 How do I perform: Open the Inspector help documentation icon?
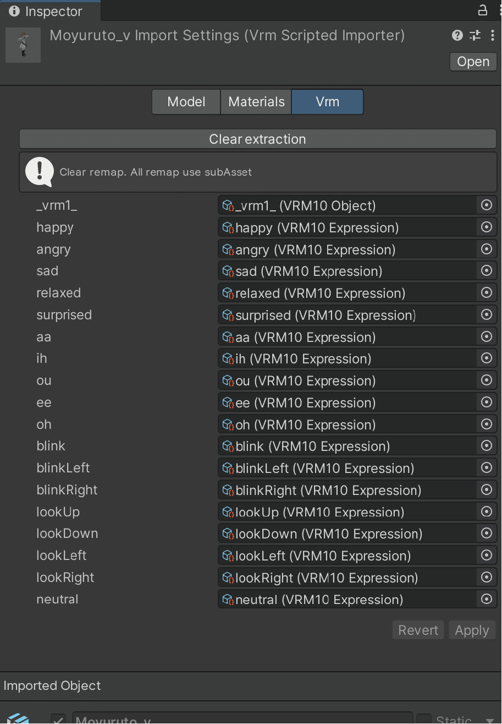pos(456,35)
